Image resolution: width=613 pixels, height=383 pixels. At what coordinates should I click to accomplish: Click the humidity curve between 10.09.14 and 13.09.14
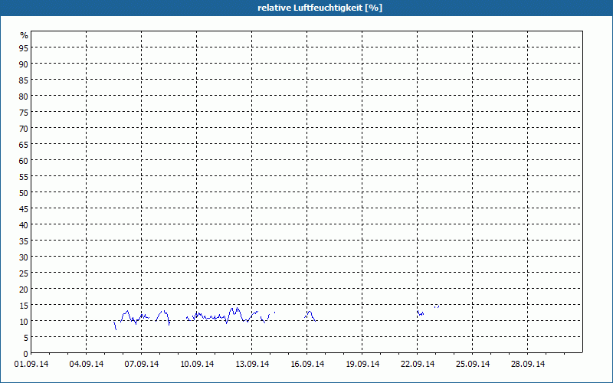pyautogui.click(x=222, y=316)
